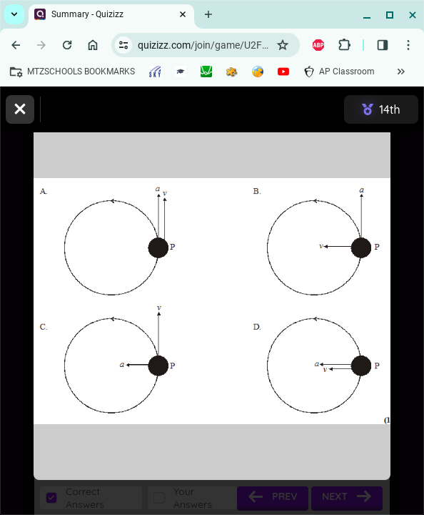Close the quiz image viewer
The width and height of the screenshot is (424, 515).
coord(20,109)
